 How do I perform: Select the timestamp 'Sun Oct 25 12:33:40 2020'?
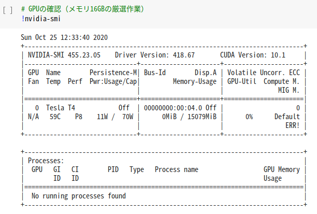point(64,37)
